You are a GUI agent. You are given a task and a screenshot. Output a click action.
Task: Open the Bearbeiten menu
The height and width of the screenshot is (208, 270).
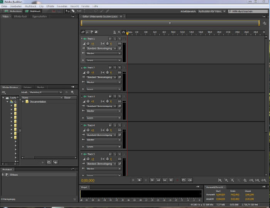pos(16,7)
